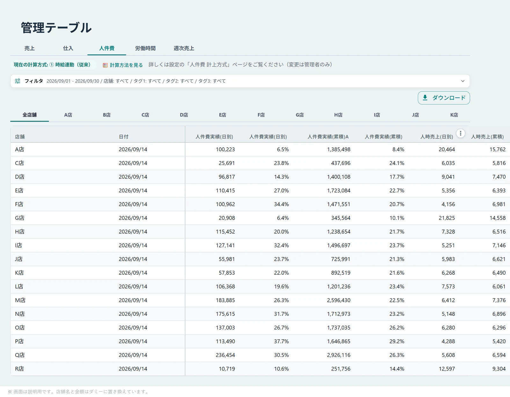Screen dimensions: 510x397
Task: Click the value 21,825 in G店 row
Action: [447, 218]
